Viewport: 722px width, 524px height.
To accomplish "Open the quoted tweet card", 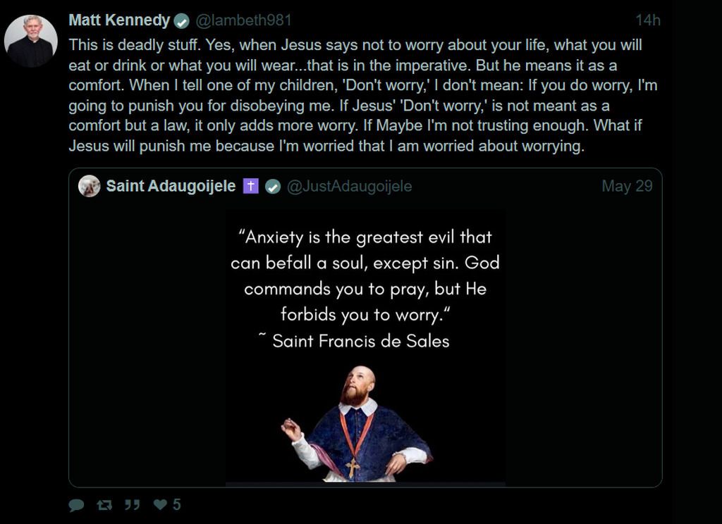I will tap(366, 327).
